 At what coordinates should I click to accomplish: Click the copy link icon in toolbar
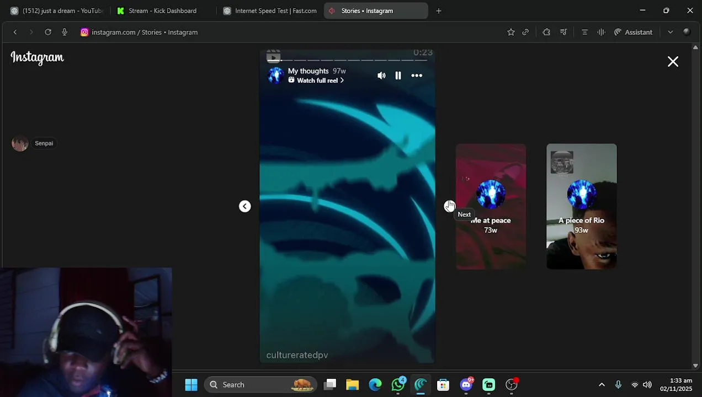(525, 32)
